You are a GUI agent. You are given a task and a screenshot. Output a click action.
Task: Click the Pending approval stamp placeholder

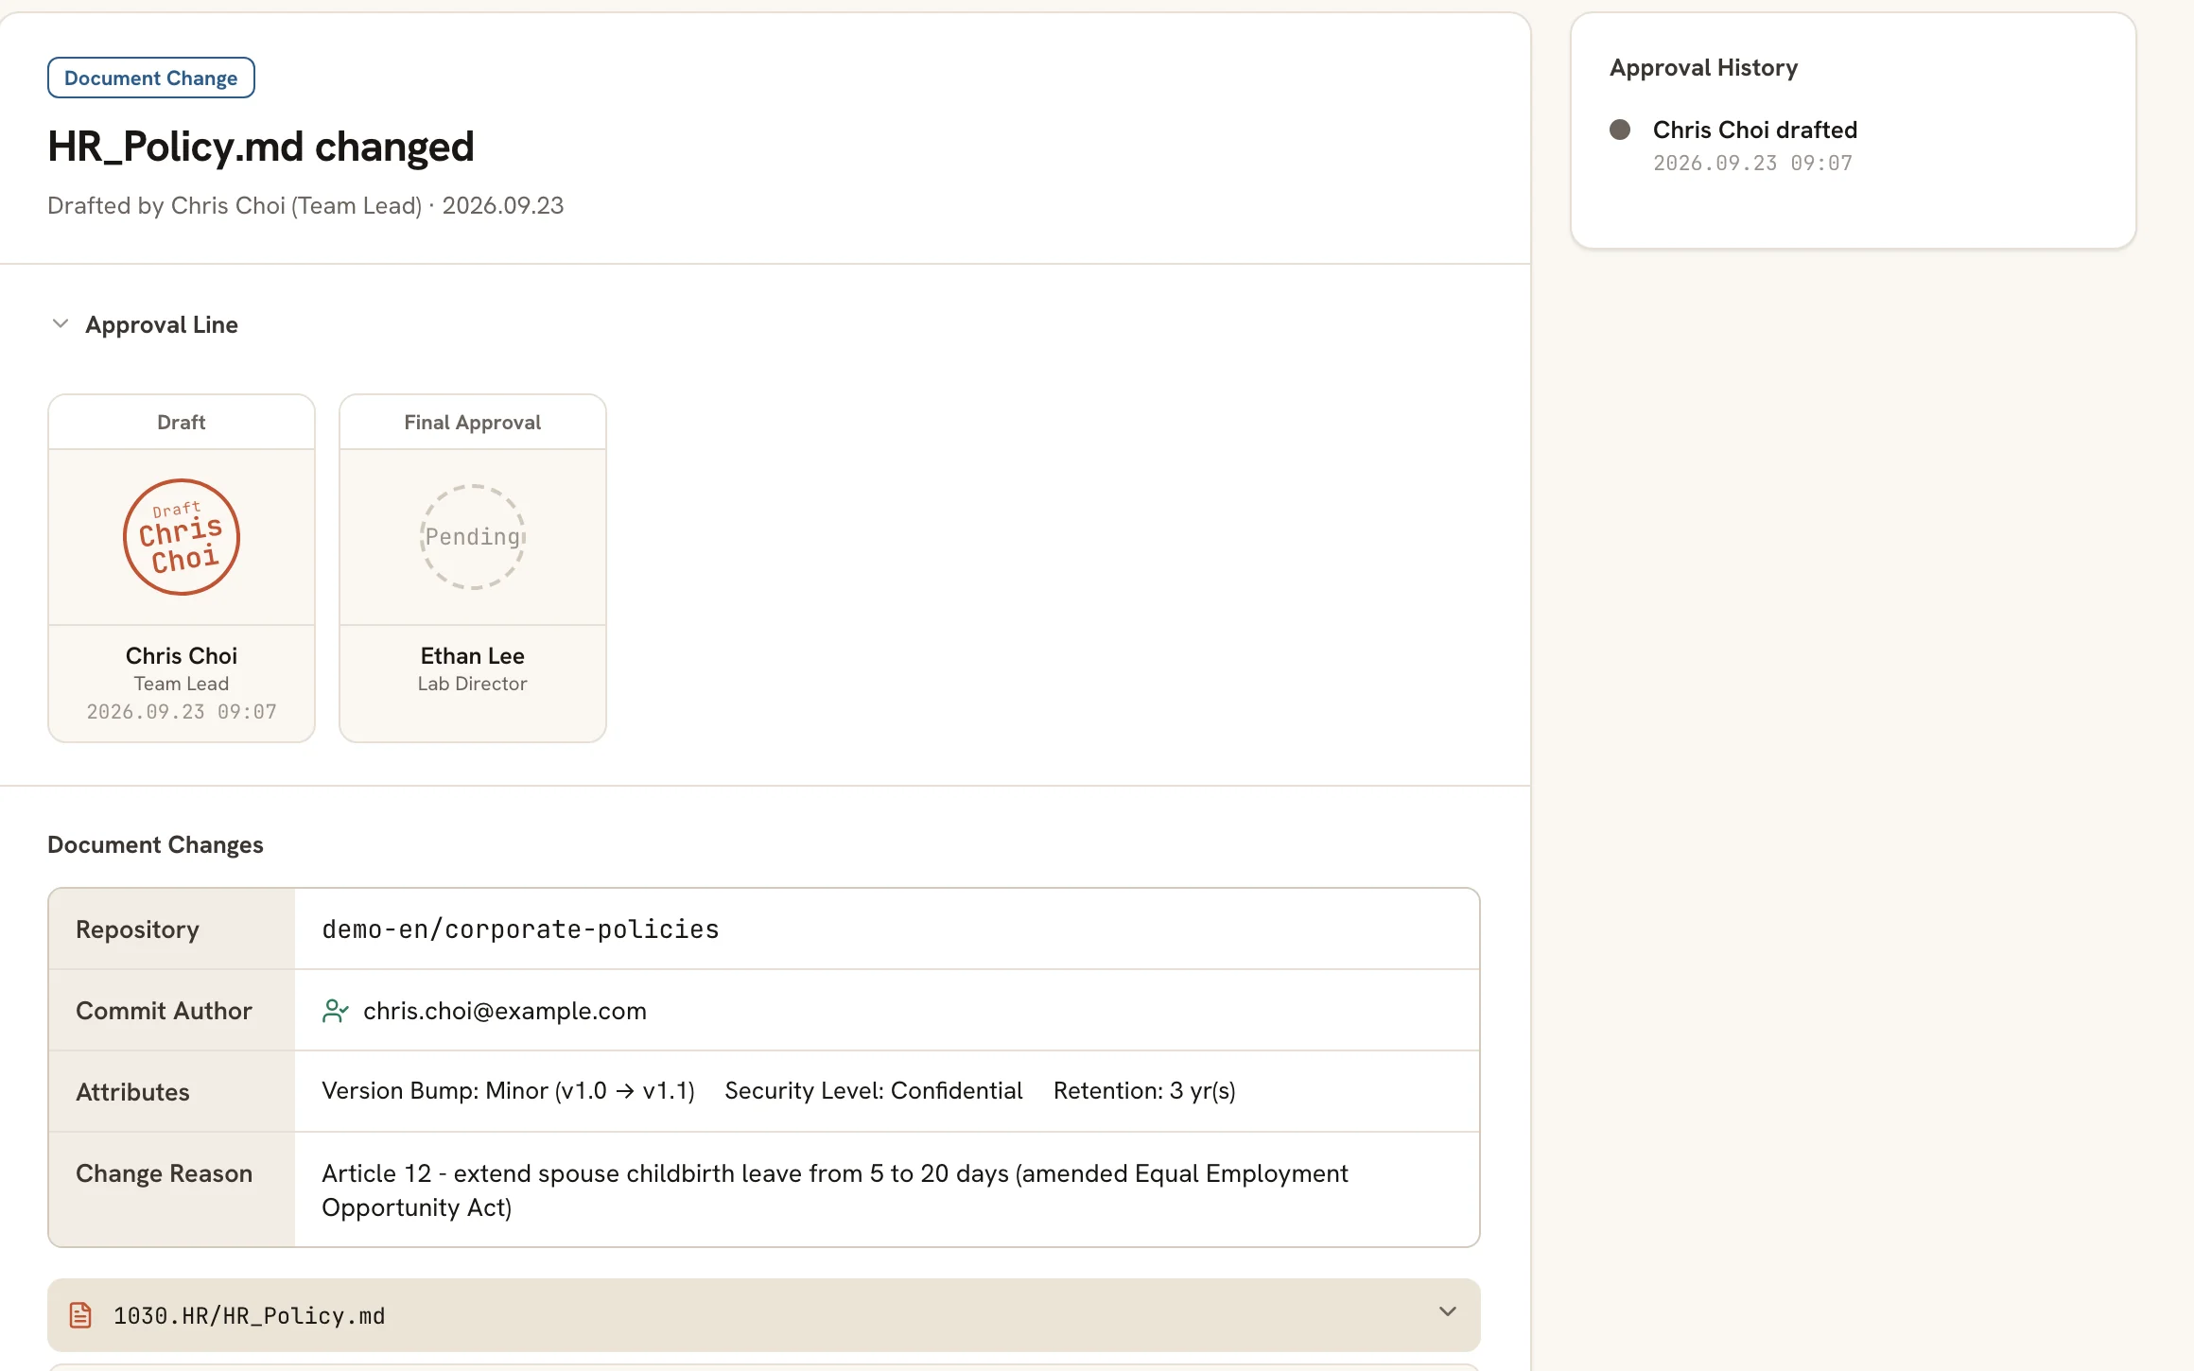(x=473, y=537)
